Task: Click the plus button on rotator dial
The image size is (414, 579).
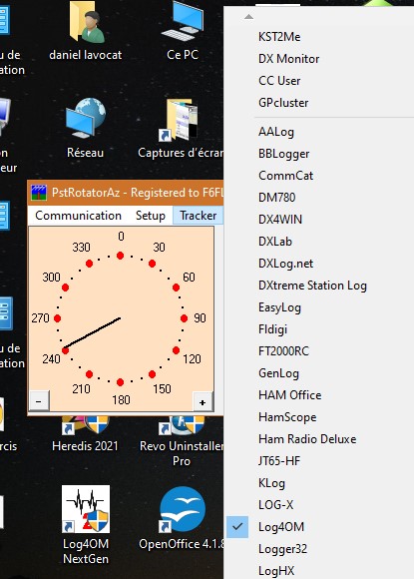Action: coord(203,401)
